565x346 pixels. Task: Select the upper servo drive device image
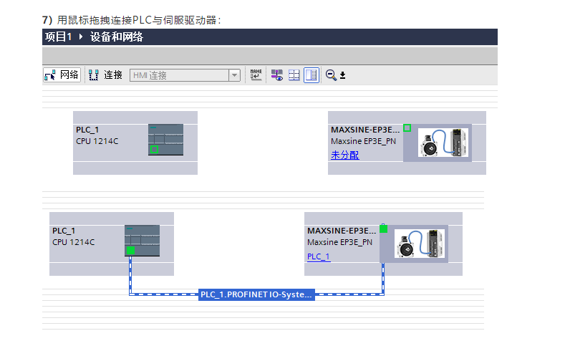click(443, 143)
